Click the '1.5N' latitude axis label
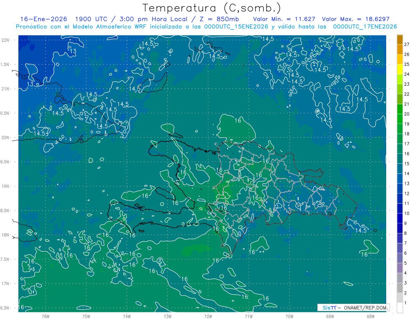This screenshot has height=321, width=416. [6, 64]
